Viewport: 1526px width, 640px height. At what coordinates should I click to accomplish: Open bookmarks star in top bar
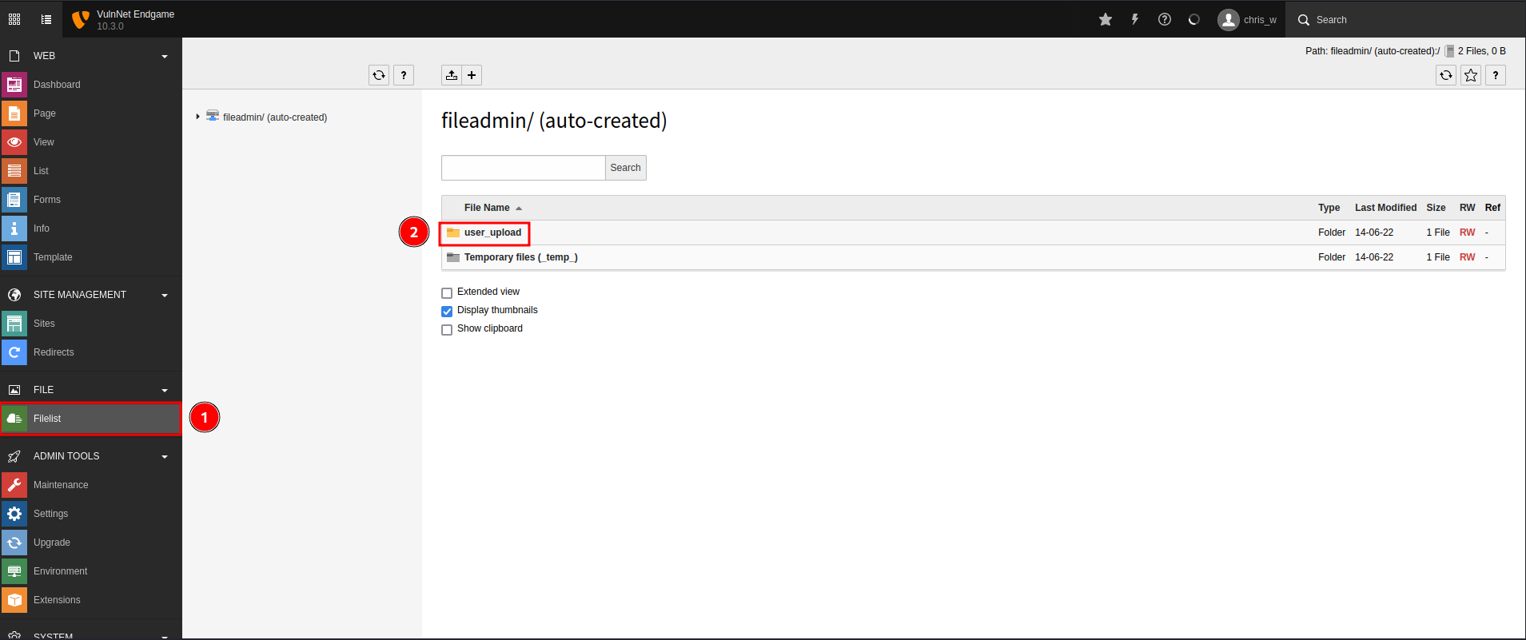pyautogui.click(x=1106, y=19)
